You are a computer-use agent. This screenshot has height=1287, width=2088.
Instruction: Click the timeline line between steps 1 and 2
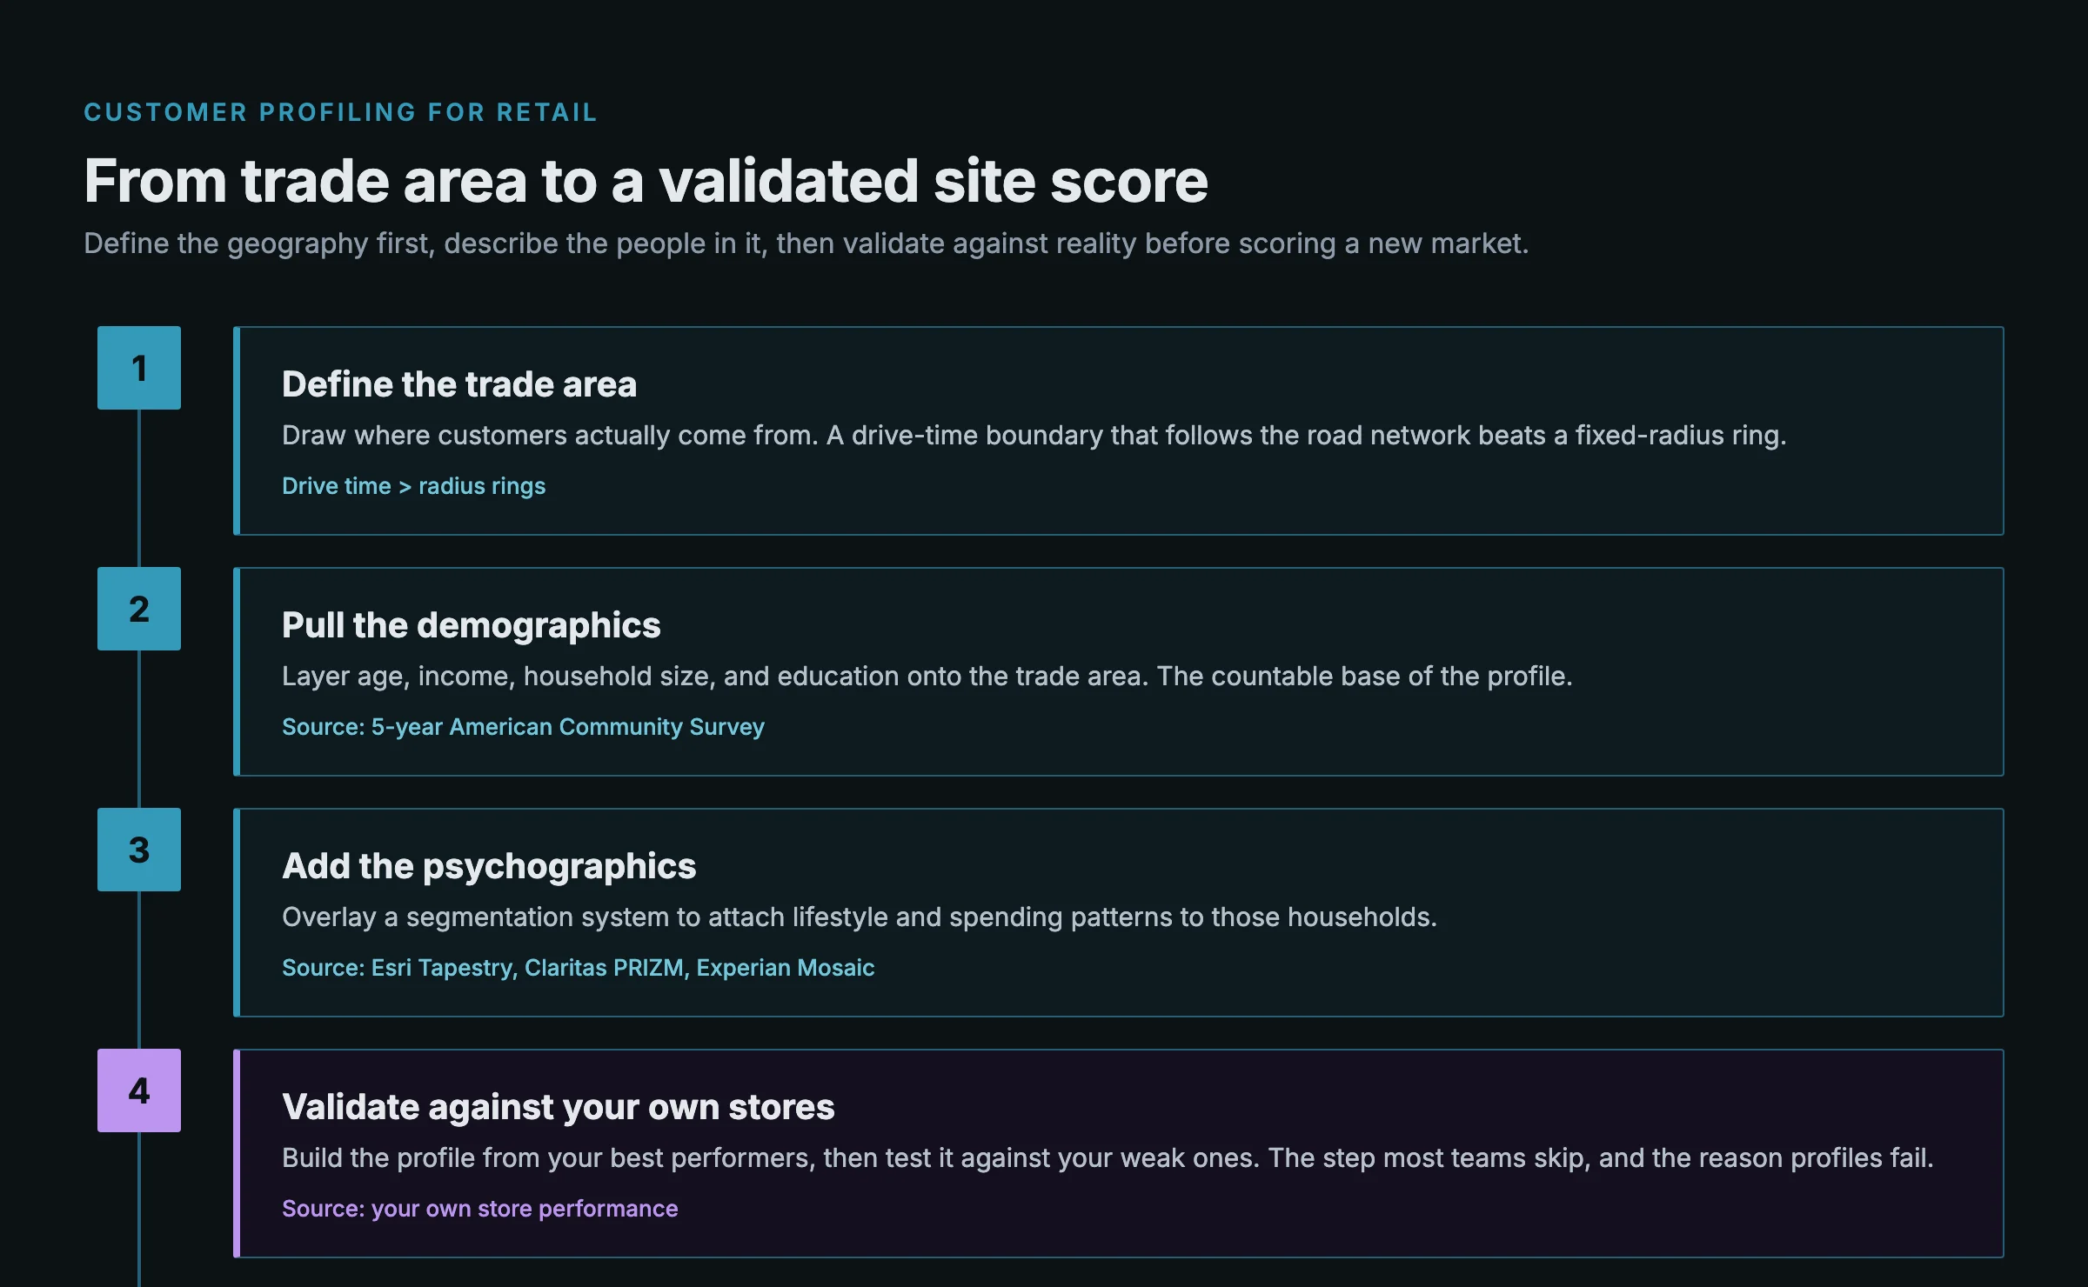click(x=139, y=488)
